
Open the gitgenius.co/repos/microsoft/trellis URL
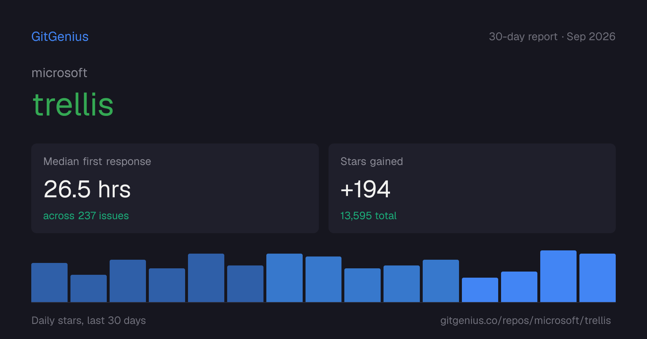coord(526,320)
